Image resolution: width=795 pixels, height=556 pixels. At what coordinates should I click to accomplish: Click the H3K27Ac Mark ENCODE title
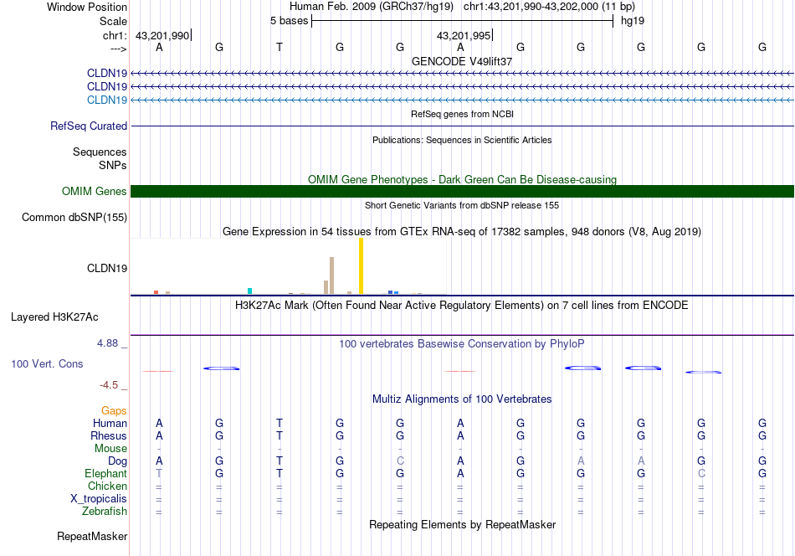pyautogui.click(x=462, y=306)
